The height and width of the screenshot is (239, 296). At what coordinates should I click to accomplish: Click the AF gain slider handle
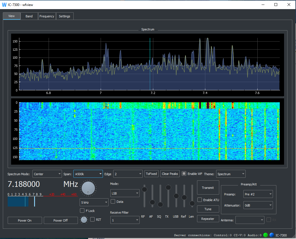point(152,202)
